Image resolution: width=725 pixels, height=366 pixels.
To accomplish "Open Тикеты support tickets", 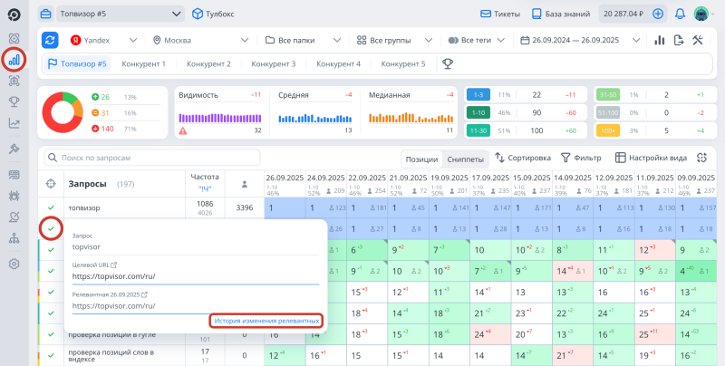I will point(500,14).
